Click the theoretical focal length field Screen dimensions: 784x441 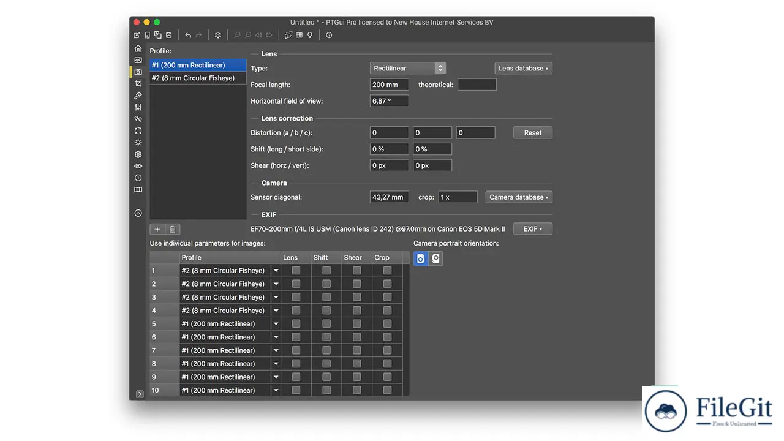(x=477, y=85)
